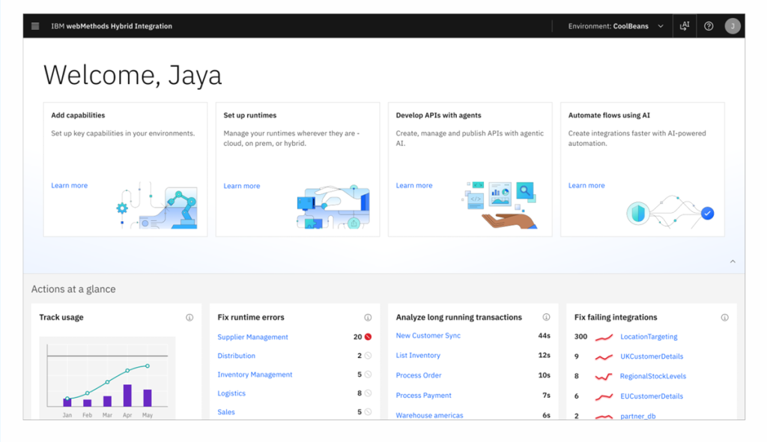767x442 pixels.
Task: Open the Inventory Management errors link
Action: [x=255, y=375]
